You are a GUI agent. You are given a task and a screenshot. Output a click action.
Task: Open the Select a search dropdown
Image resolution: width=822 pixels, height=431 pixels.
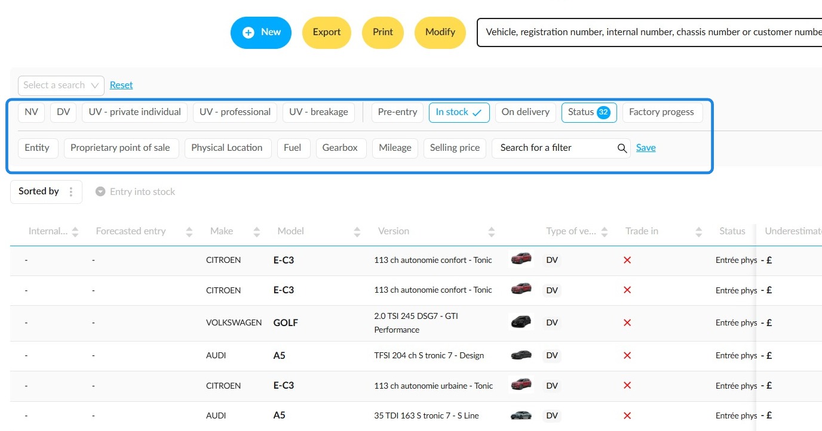point(61,86)
